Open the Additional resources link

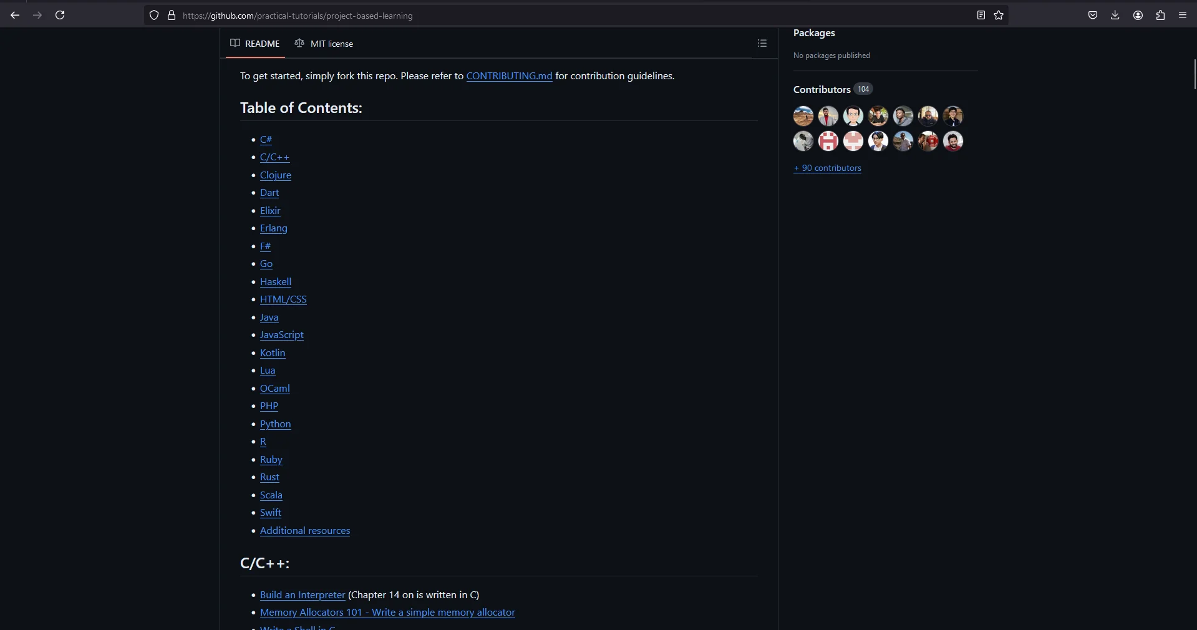coord(305,531)
